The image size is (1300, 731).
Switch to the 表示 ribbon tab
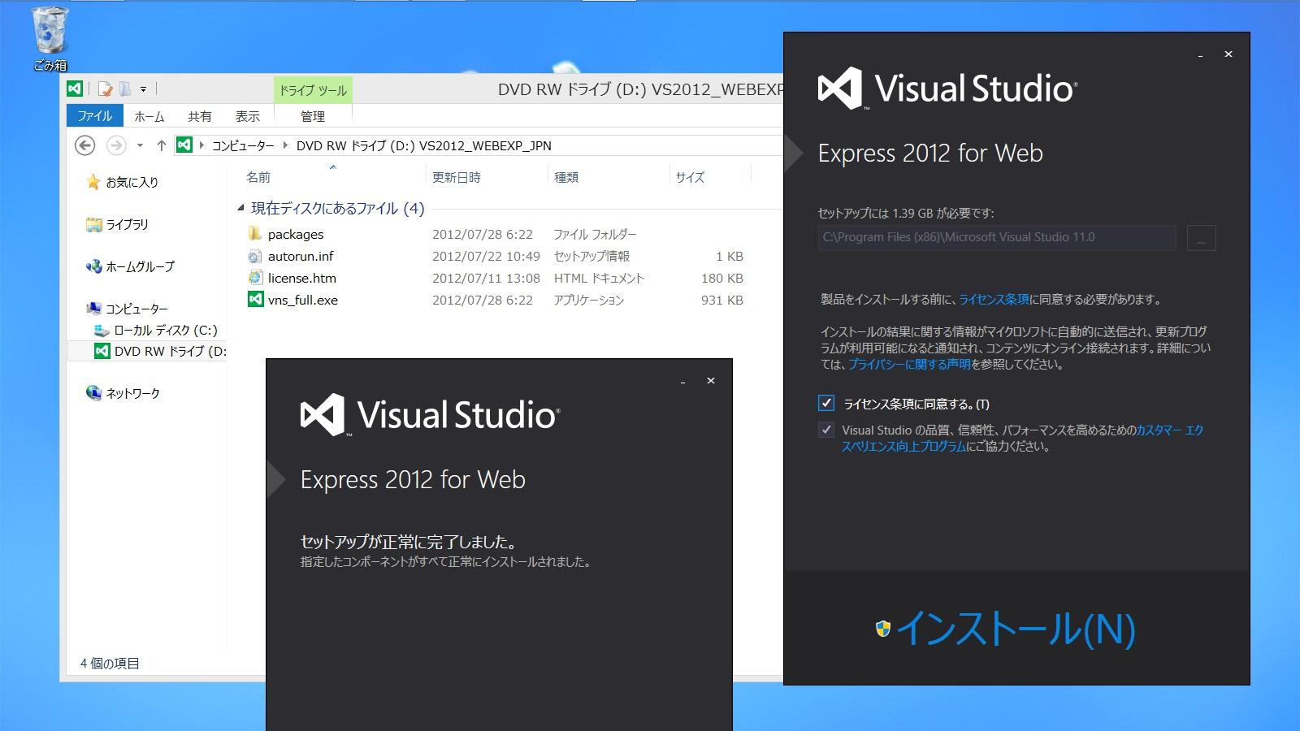(248, 116)
